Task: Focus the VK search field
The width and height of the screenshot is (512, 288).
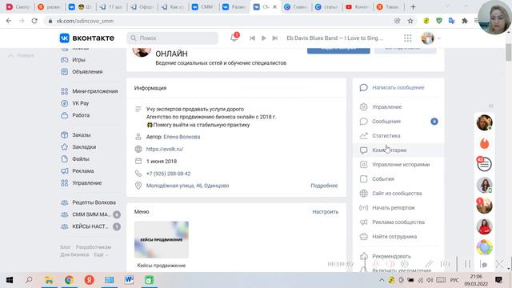Action: coord(173,38)
